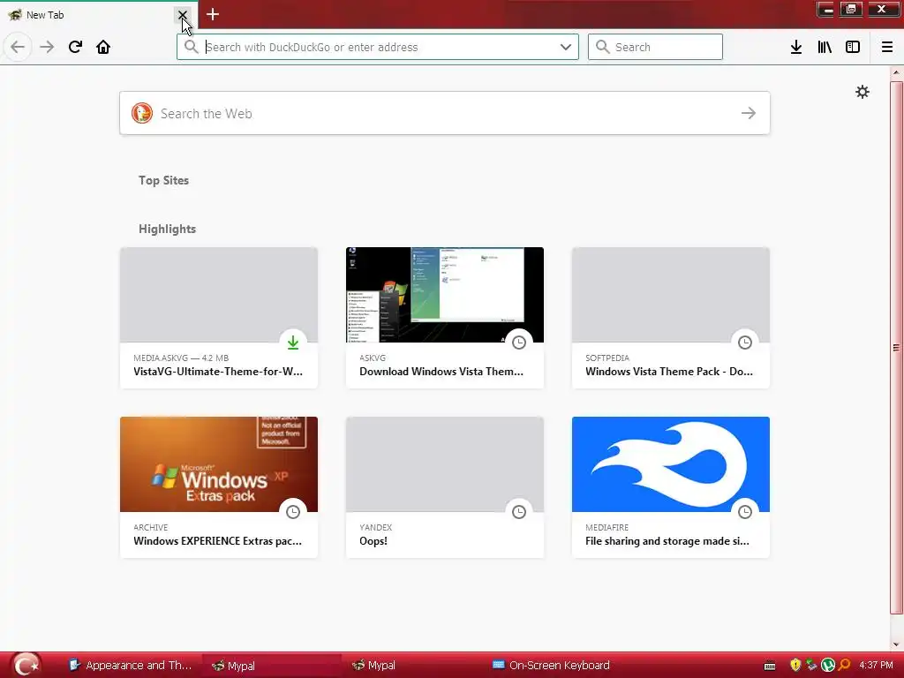Click history clock icon on Softpedia card
Viewport: 904px width, 678px height.
745,343
